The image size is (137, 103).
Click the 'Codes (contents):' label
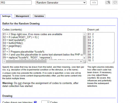pos(12,30)
